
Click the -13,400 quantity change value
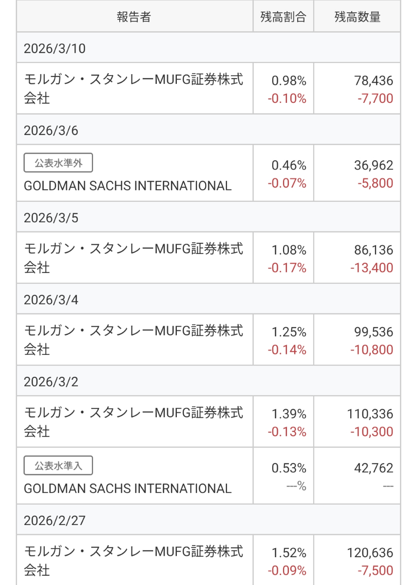(x=371, y=268)
